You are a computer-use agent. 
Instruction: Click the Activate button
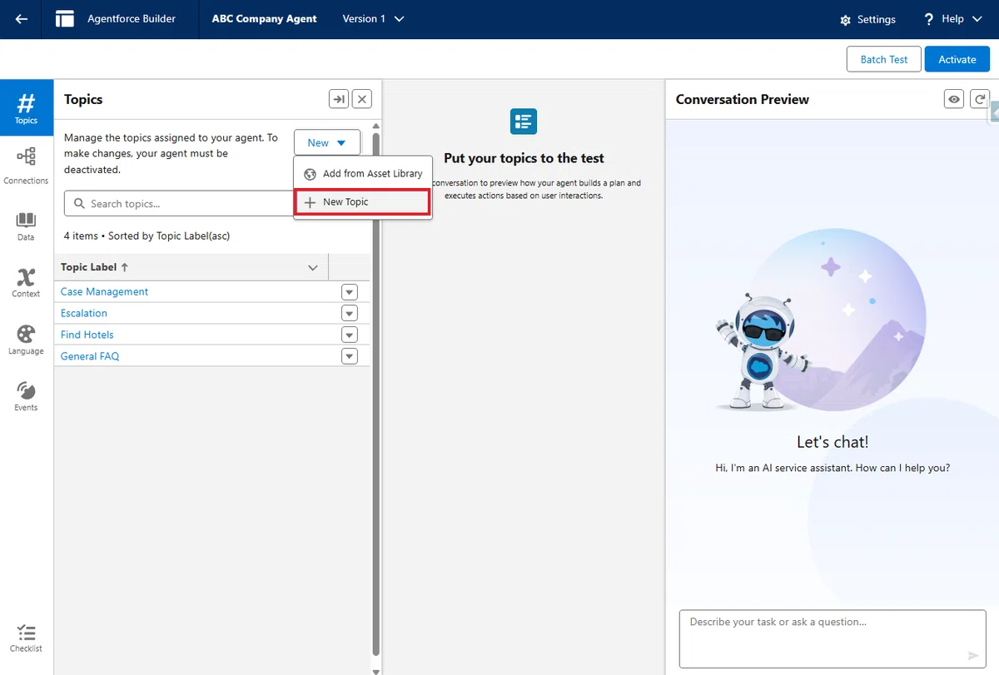(957, 59)
